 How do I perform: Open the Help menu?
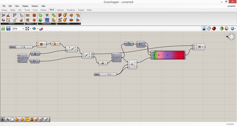(x=43, y=6)
